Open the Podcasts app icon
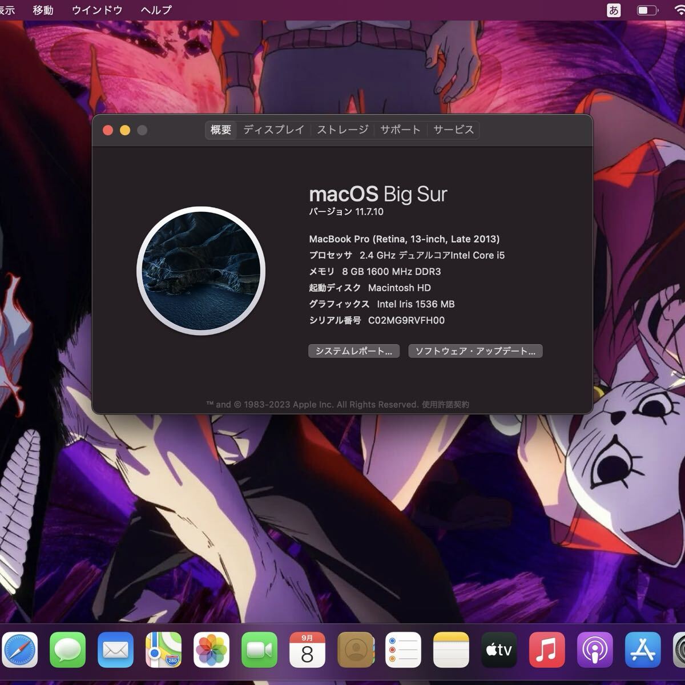This screenshot has width=685, height=685. [595, 650]
